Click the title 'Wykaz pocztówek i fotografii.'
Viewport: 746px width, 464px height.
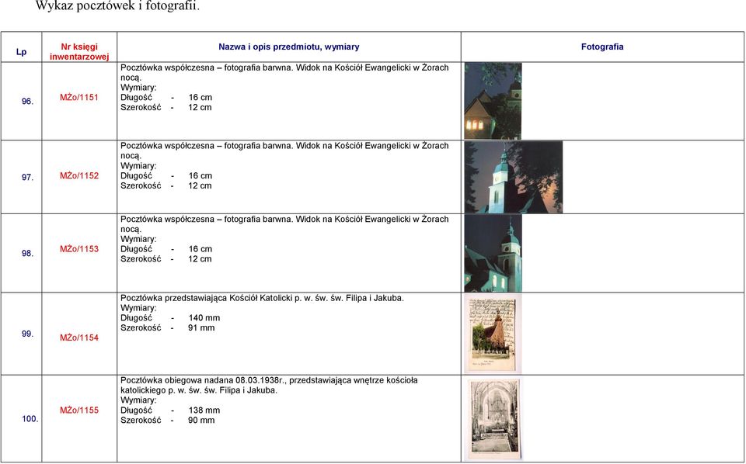pos(117,6)
